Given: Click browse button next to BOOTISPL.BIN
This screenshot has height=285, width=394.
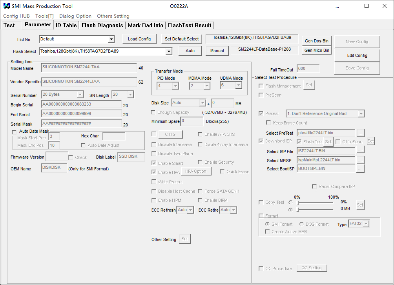Looking at the screenshot, I should click(360, 169).
